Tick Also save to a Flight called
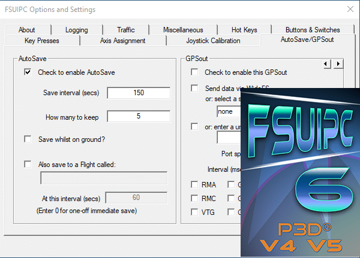Viewport: 360px width, 258px height. click(x=28, y=164)
